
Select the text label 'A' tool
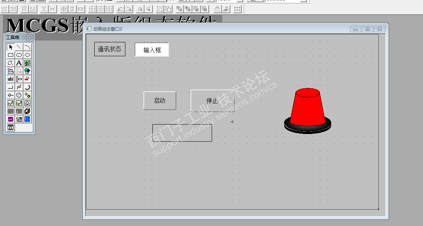coord(19,63)
